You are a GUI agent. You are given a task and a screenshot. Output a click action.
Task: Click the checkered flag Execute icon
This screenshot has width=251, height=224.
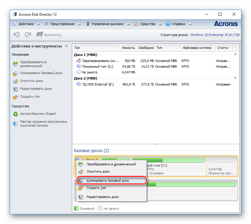coord(39,35)
